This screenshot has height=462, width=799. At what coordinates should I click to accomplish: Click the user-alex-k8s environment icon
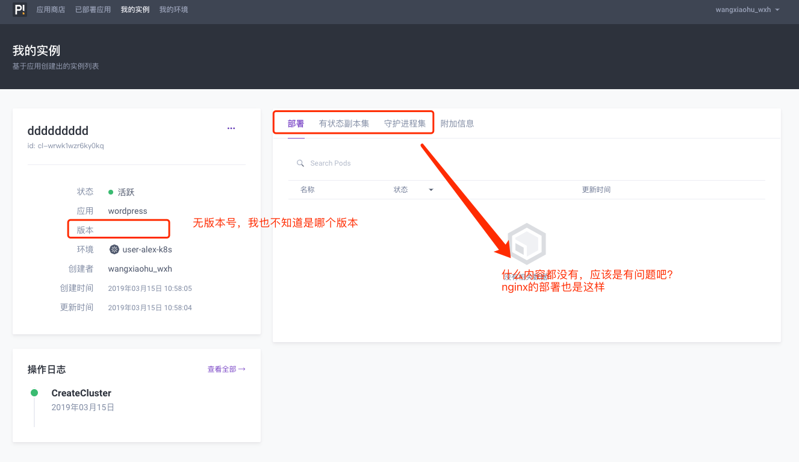(x=114, y=249)
